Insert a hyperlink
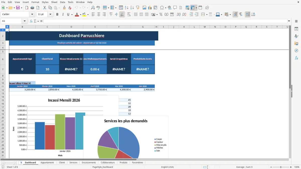The height and width of the screenshot is (169, 301). coord(170,8)
